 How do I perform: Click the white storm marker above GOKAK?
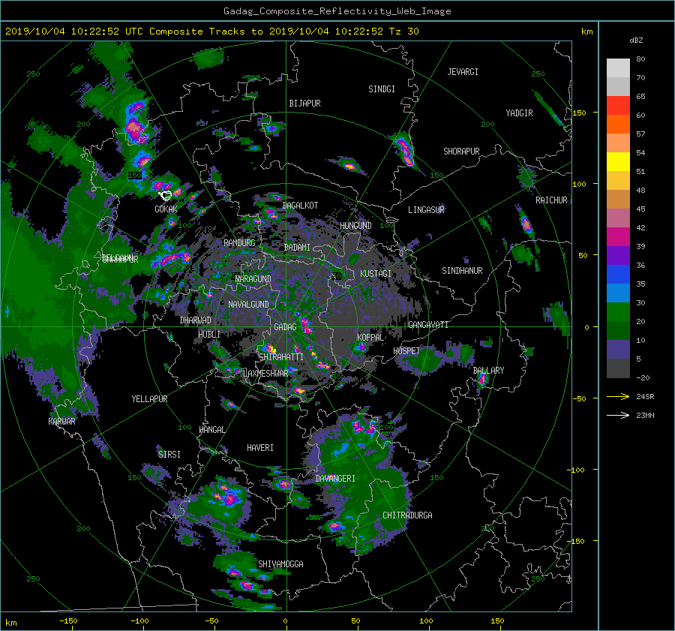165,196
